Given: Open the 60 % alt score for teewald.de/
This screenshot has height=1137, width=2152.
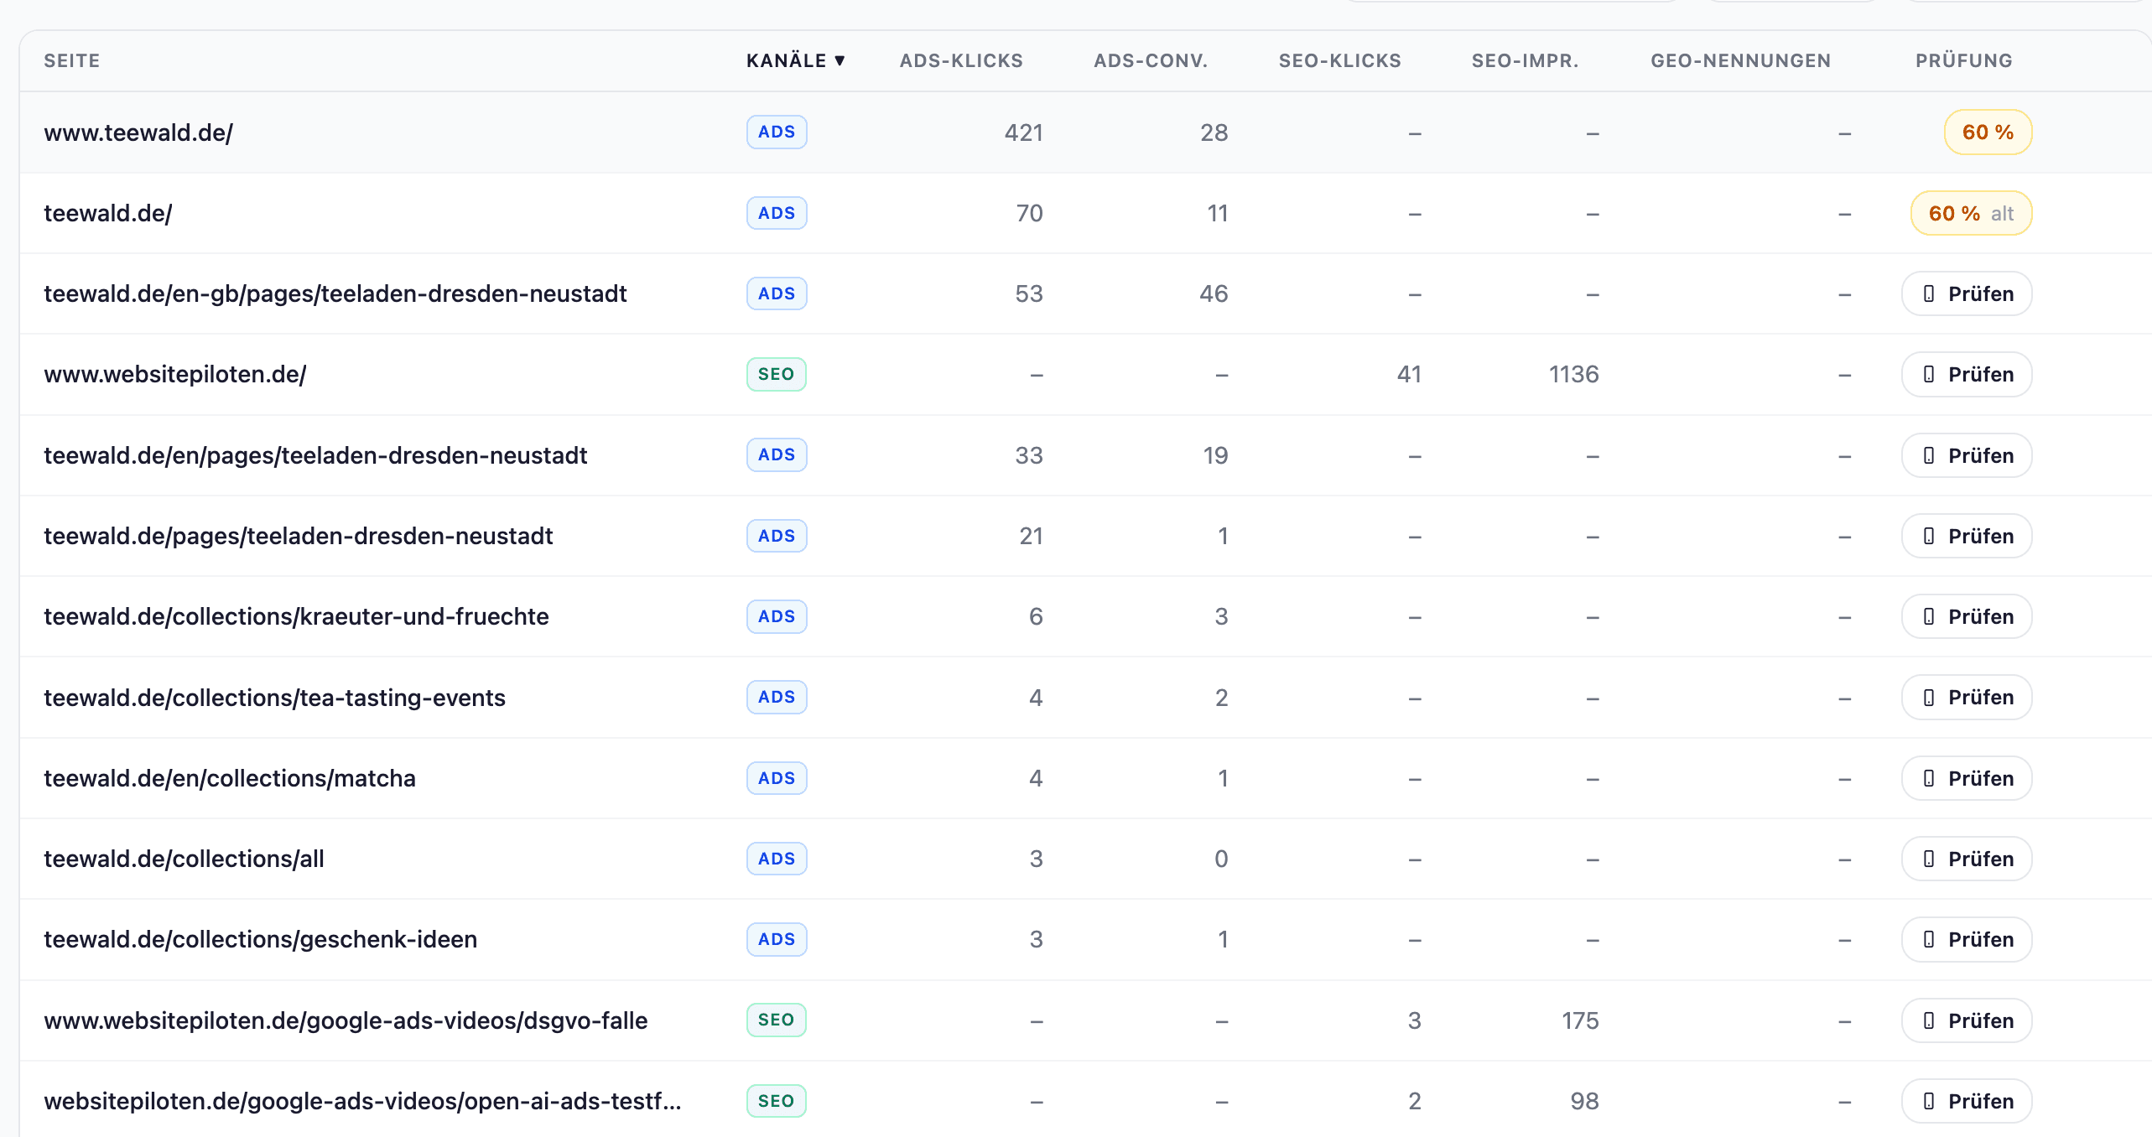Looking at the screenshot, I should tap(1971, 213).
